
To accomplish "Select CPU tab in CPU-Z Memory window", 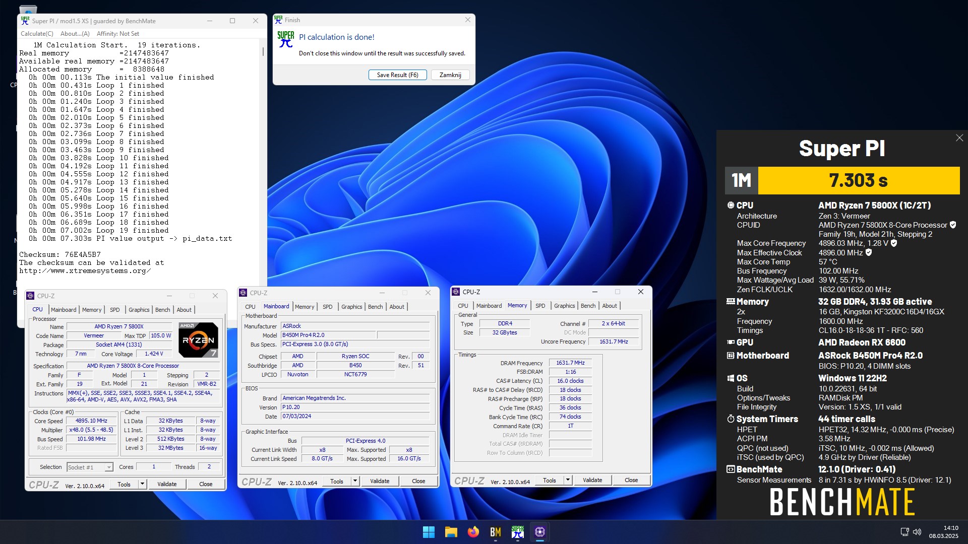I will pos(463,306).
